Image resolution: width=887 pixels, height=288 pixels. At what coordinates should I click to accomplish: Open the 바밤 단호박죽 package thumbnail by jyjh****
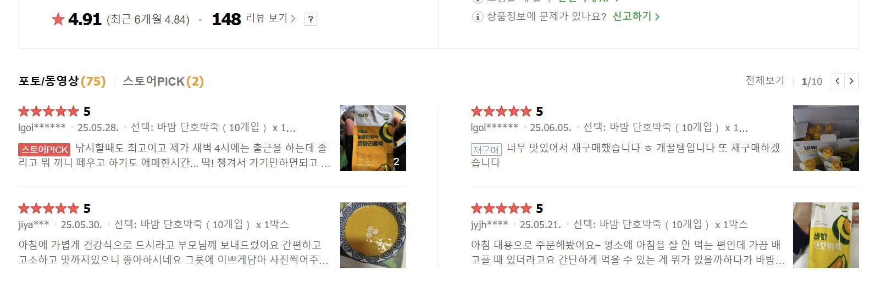(x=825, y=235)
